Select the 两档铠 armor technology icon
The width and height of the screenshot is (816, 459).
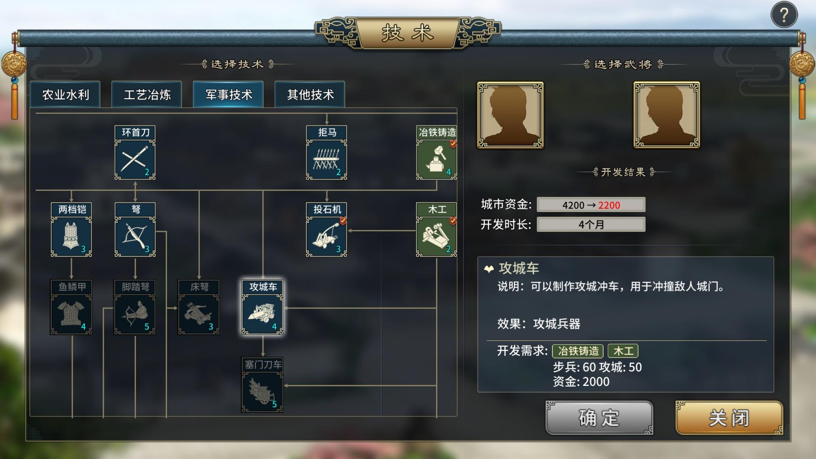coord(71,229)
